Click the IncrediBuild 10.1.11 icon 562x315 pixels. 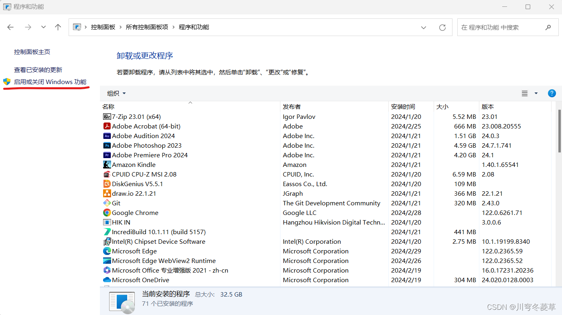click(x=107, y=232)
